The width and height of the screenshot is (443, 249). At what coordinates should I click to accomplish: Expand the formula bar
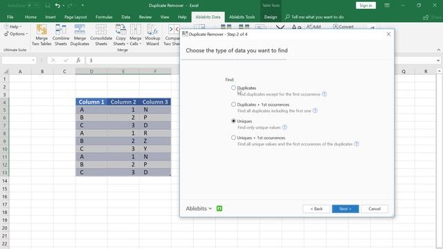(x=438, y=60)
